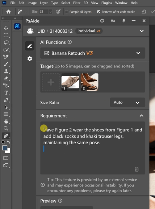Open the Size Ratio Auto dropdown

(127, 102)
